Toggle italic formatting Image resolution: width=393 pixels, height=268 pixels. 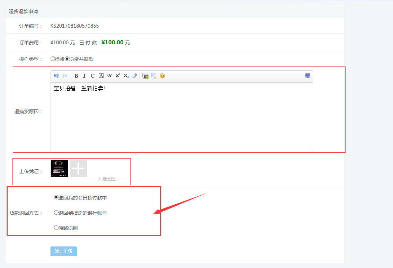coord(84,76)
